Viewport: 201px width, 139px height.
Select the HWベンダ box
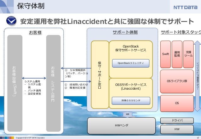tap(121, 125)
